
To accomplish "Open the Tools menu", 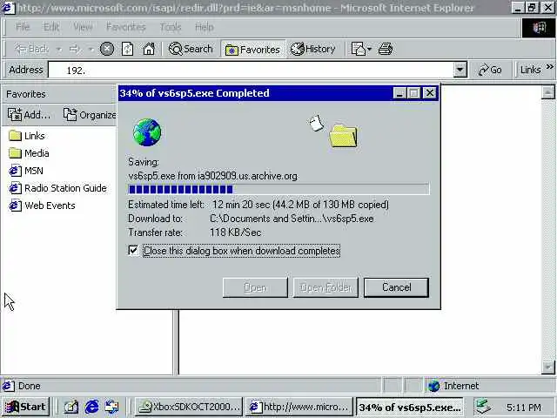I will pos(171,27).
